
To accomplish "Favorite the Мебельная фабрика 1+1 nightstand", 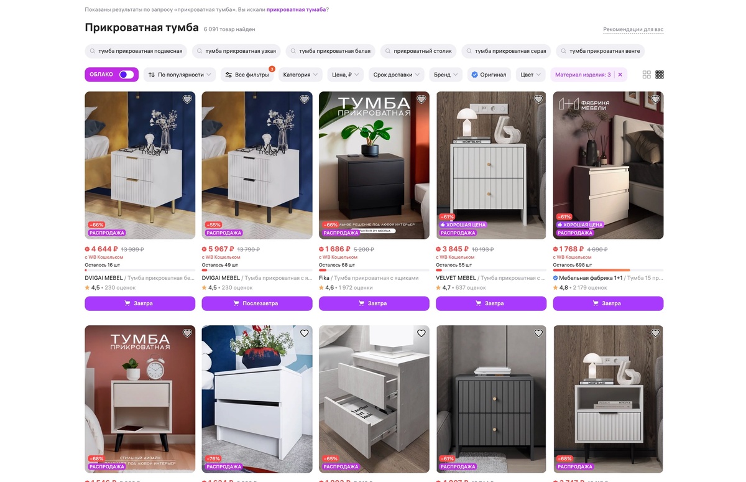I will pos(655,100).
